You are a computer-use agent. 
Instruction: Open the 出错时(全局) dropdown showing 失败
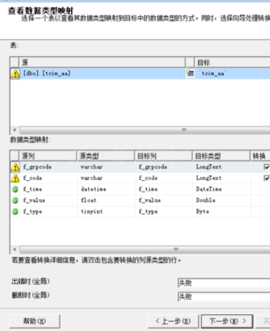224,283
